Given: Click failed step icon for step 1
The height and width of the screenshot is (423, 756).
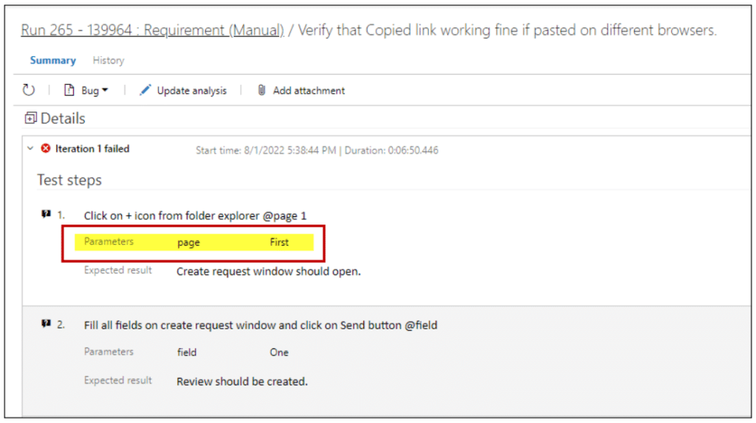Looking at the screenshot, I should (46, 213).
